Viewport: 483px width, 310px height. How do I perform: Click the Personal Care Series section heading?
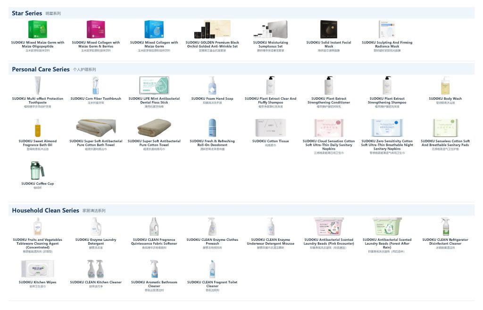(41, 70)
